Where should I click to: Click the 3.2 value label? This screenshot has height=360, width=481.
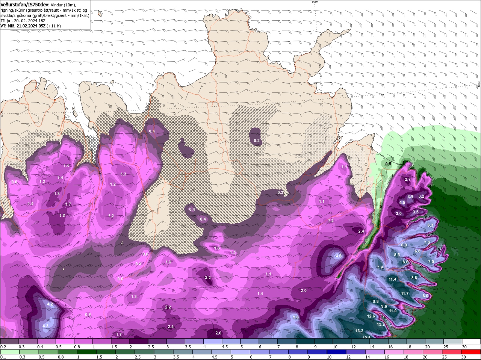coord(421,196)
